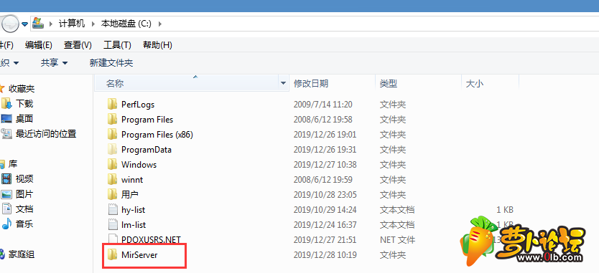Screen dimensions: 599x273
Task: Click the winnt folder name
Action: point(132,180)
